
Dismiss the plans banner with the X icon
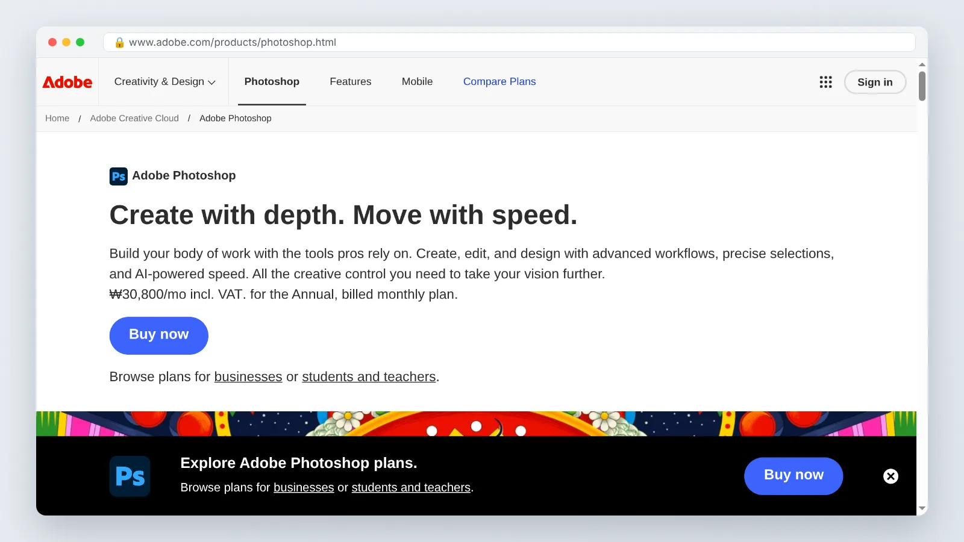pyautogui.click(x=890, y=476)
